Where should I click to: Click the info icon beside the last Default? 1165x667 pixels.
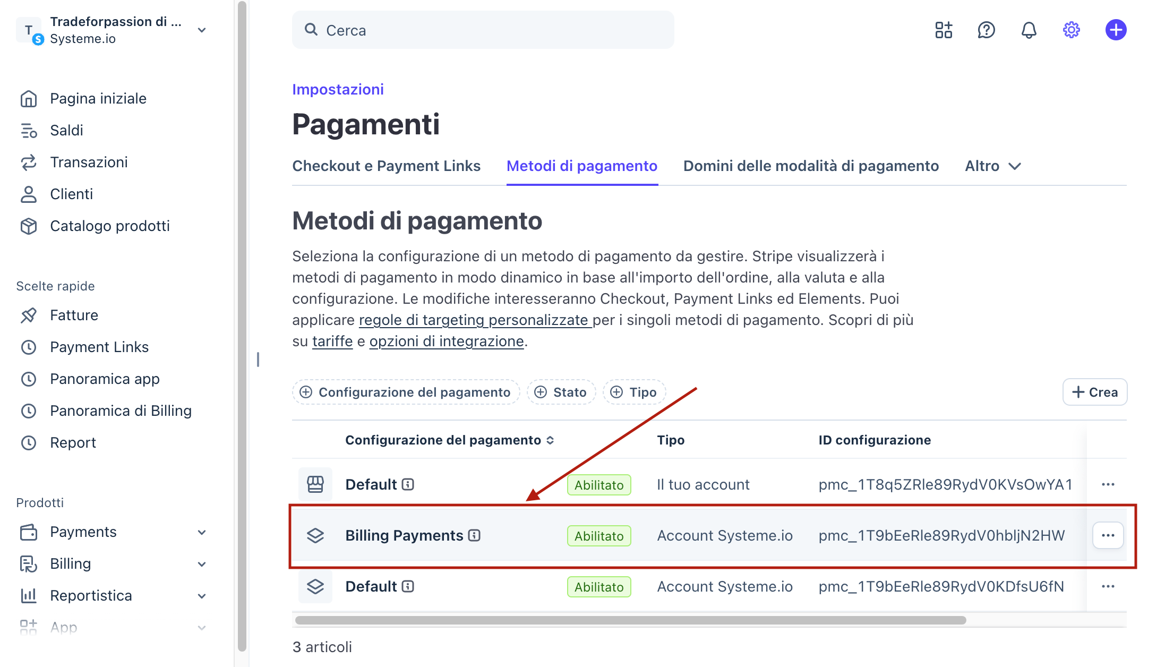click(x=408, y=587)
